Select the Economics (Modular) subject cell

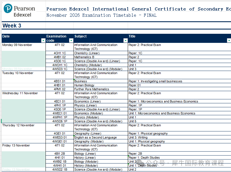(101, 113)
